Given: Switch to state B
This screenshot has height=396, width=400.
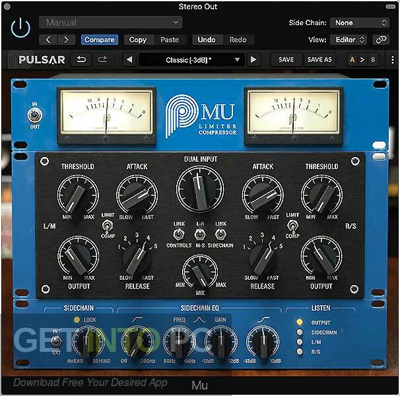Looking at the screenshot, I should click(x=373, y=59).
